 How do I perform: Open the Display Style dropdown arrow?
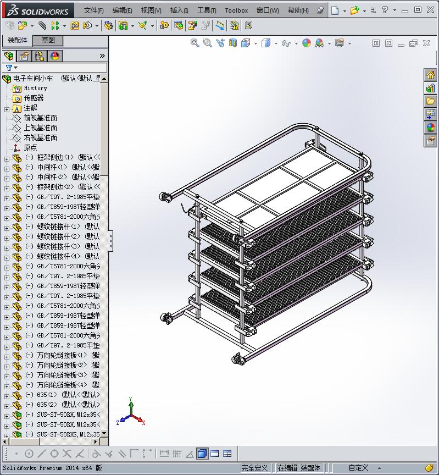tap(276, 43)
